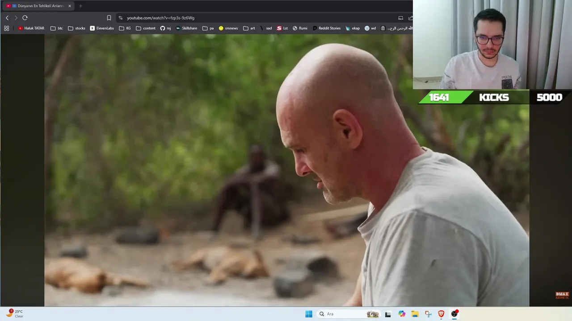Bookmark this page with the bookmark icon
The height and width of the screenshot is (321, 572).
pyautogui.click(x=109, y=18)
